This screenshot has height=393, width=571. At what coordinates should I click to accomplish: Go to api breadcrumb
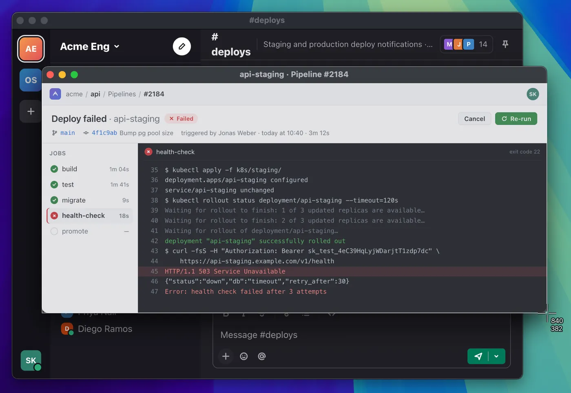point(95,94)
